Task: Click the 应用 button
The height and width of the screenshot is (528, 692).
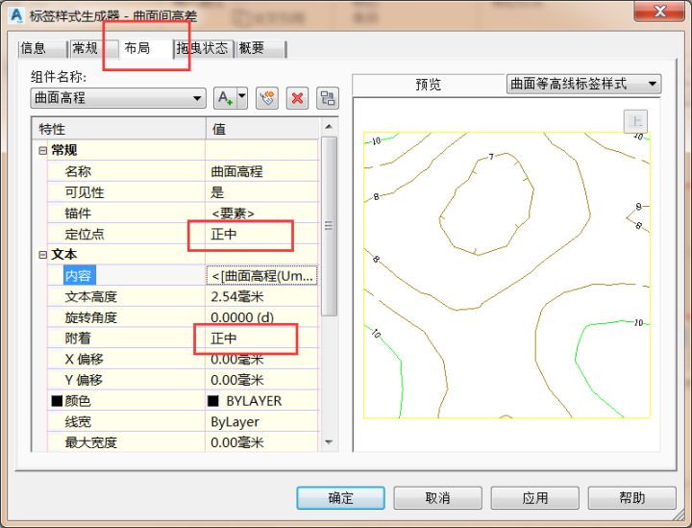Action: pos(535,498)
